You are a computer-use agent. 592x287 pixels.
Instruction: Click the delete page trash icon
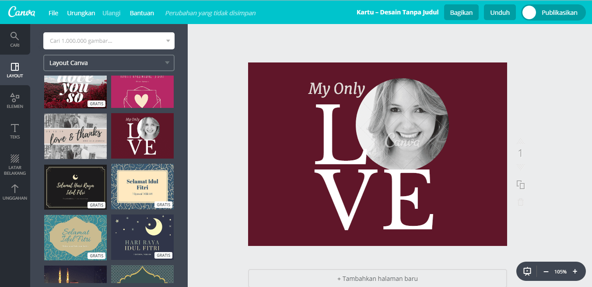click(x=520, y=202)
